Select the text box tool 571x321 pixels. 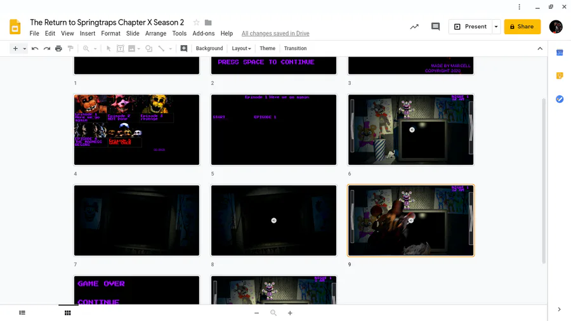click(x=120, y=48)
